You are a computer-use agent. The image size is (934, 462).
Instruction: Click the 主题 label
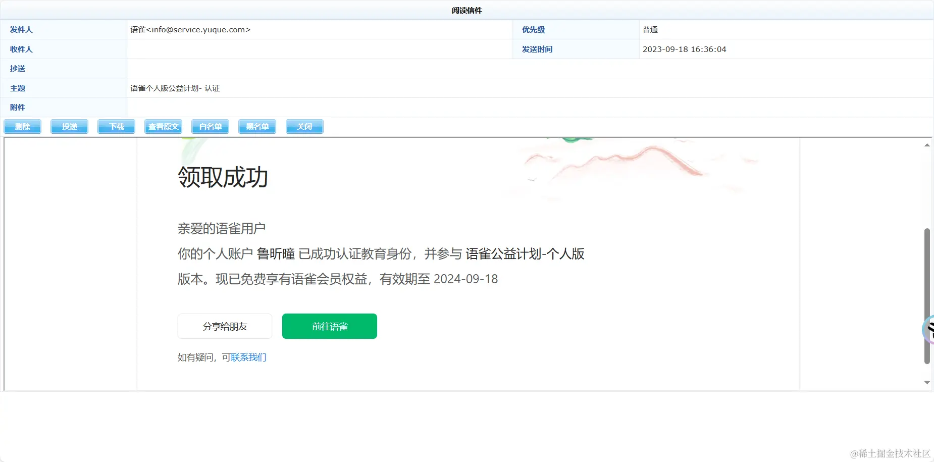tap(18, 88)
